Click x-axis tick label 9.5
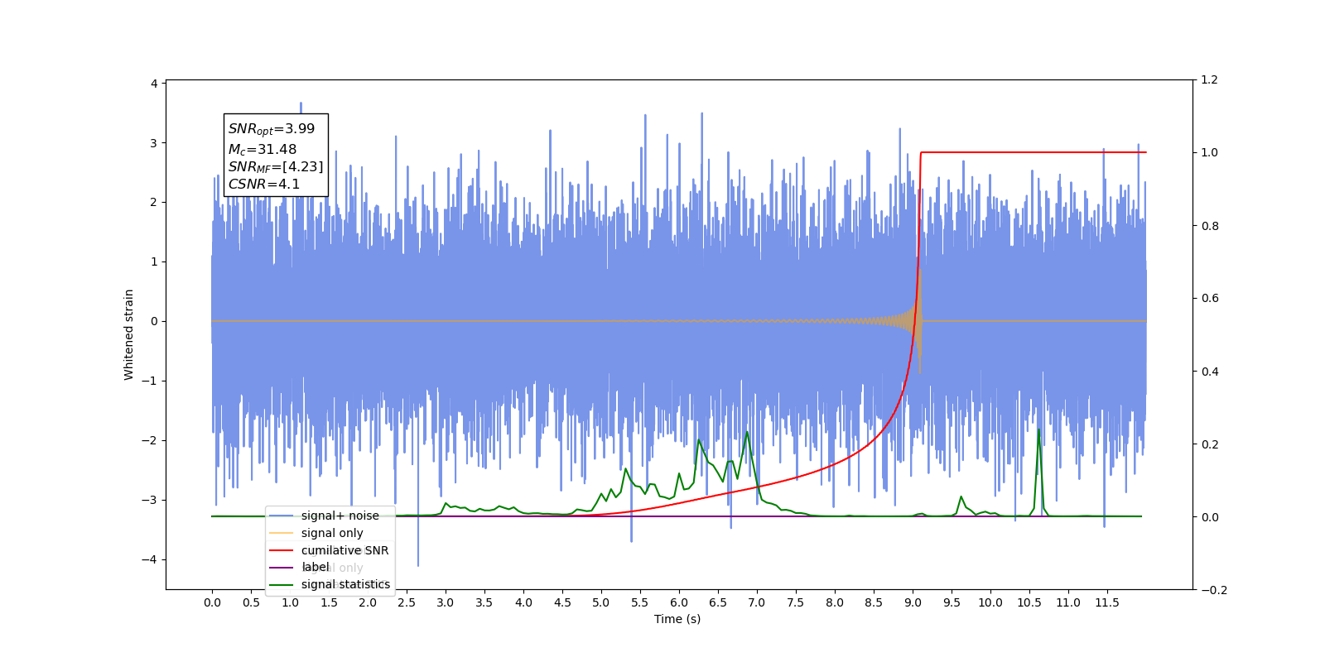This screenshot has width=1325, height=662. 952,602
